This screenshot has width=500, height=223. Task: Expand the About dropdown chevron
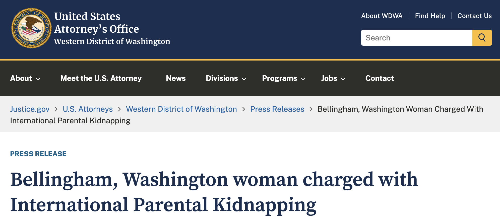[x=38, y=79]
